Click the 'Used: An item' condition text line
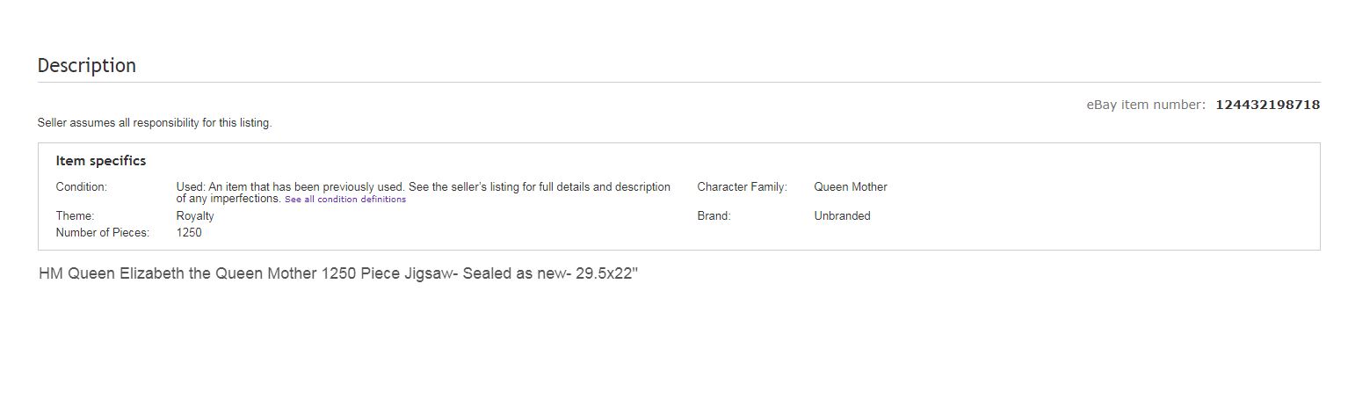1348x393 pixels. coord(423,187)
